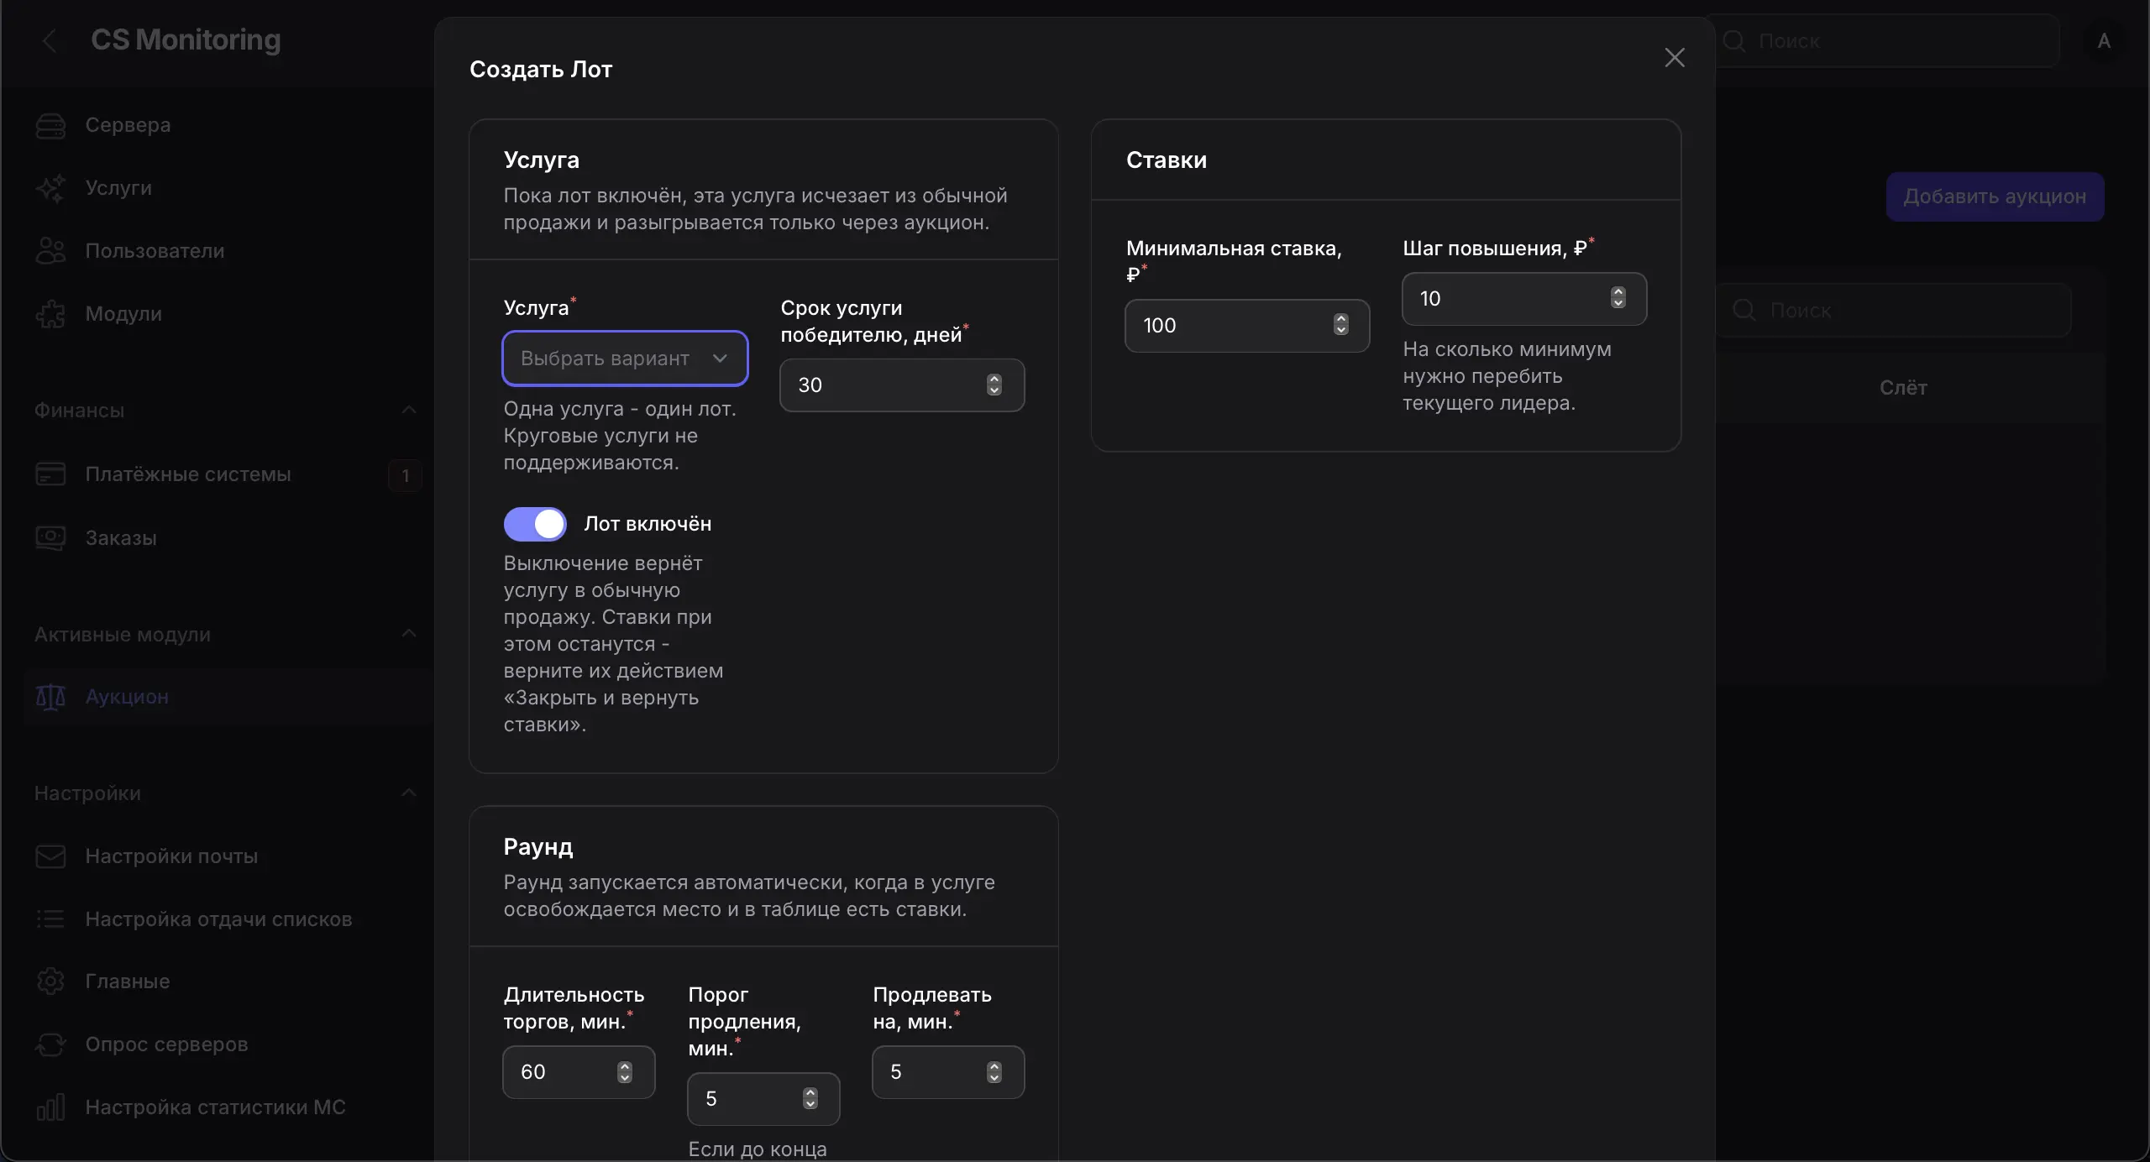Click the stepper arrows in Срок услуги field
The height and width of the screenshot is (1162, 2150).
pyautogui.click(x=994, y=385)
